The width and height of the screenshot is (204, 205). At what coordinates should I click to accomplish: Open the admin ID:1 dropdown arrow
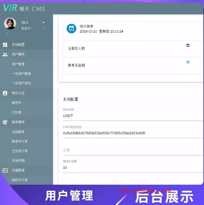click(x=44, y=23)
